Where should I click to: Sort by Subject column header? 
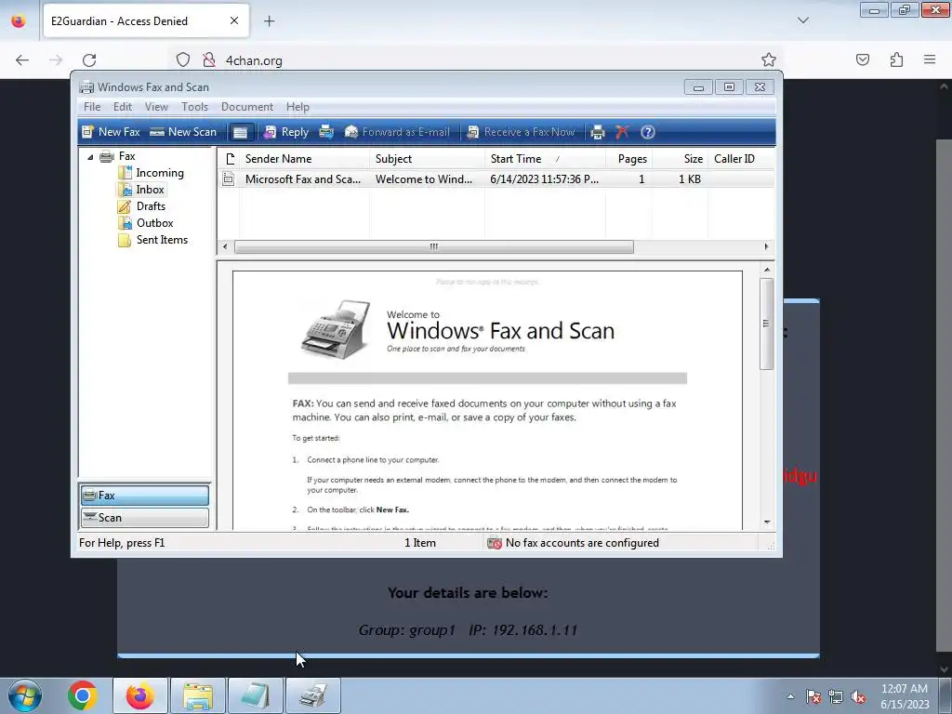point(427,159)
